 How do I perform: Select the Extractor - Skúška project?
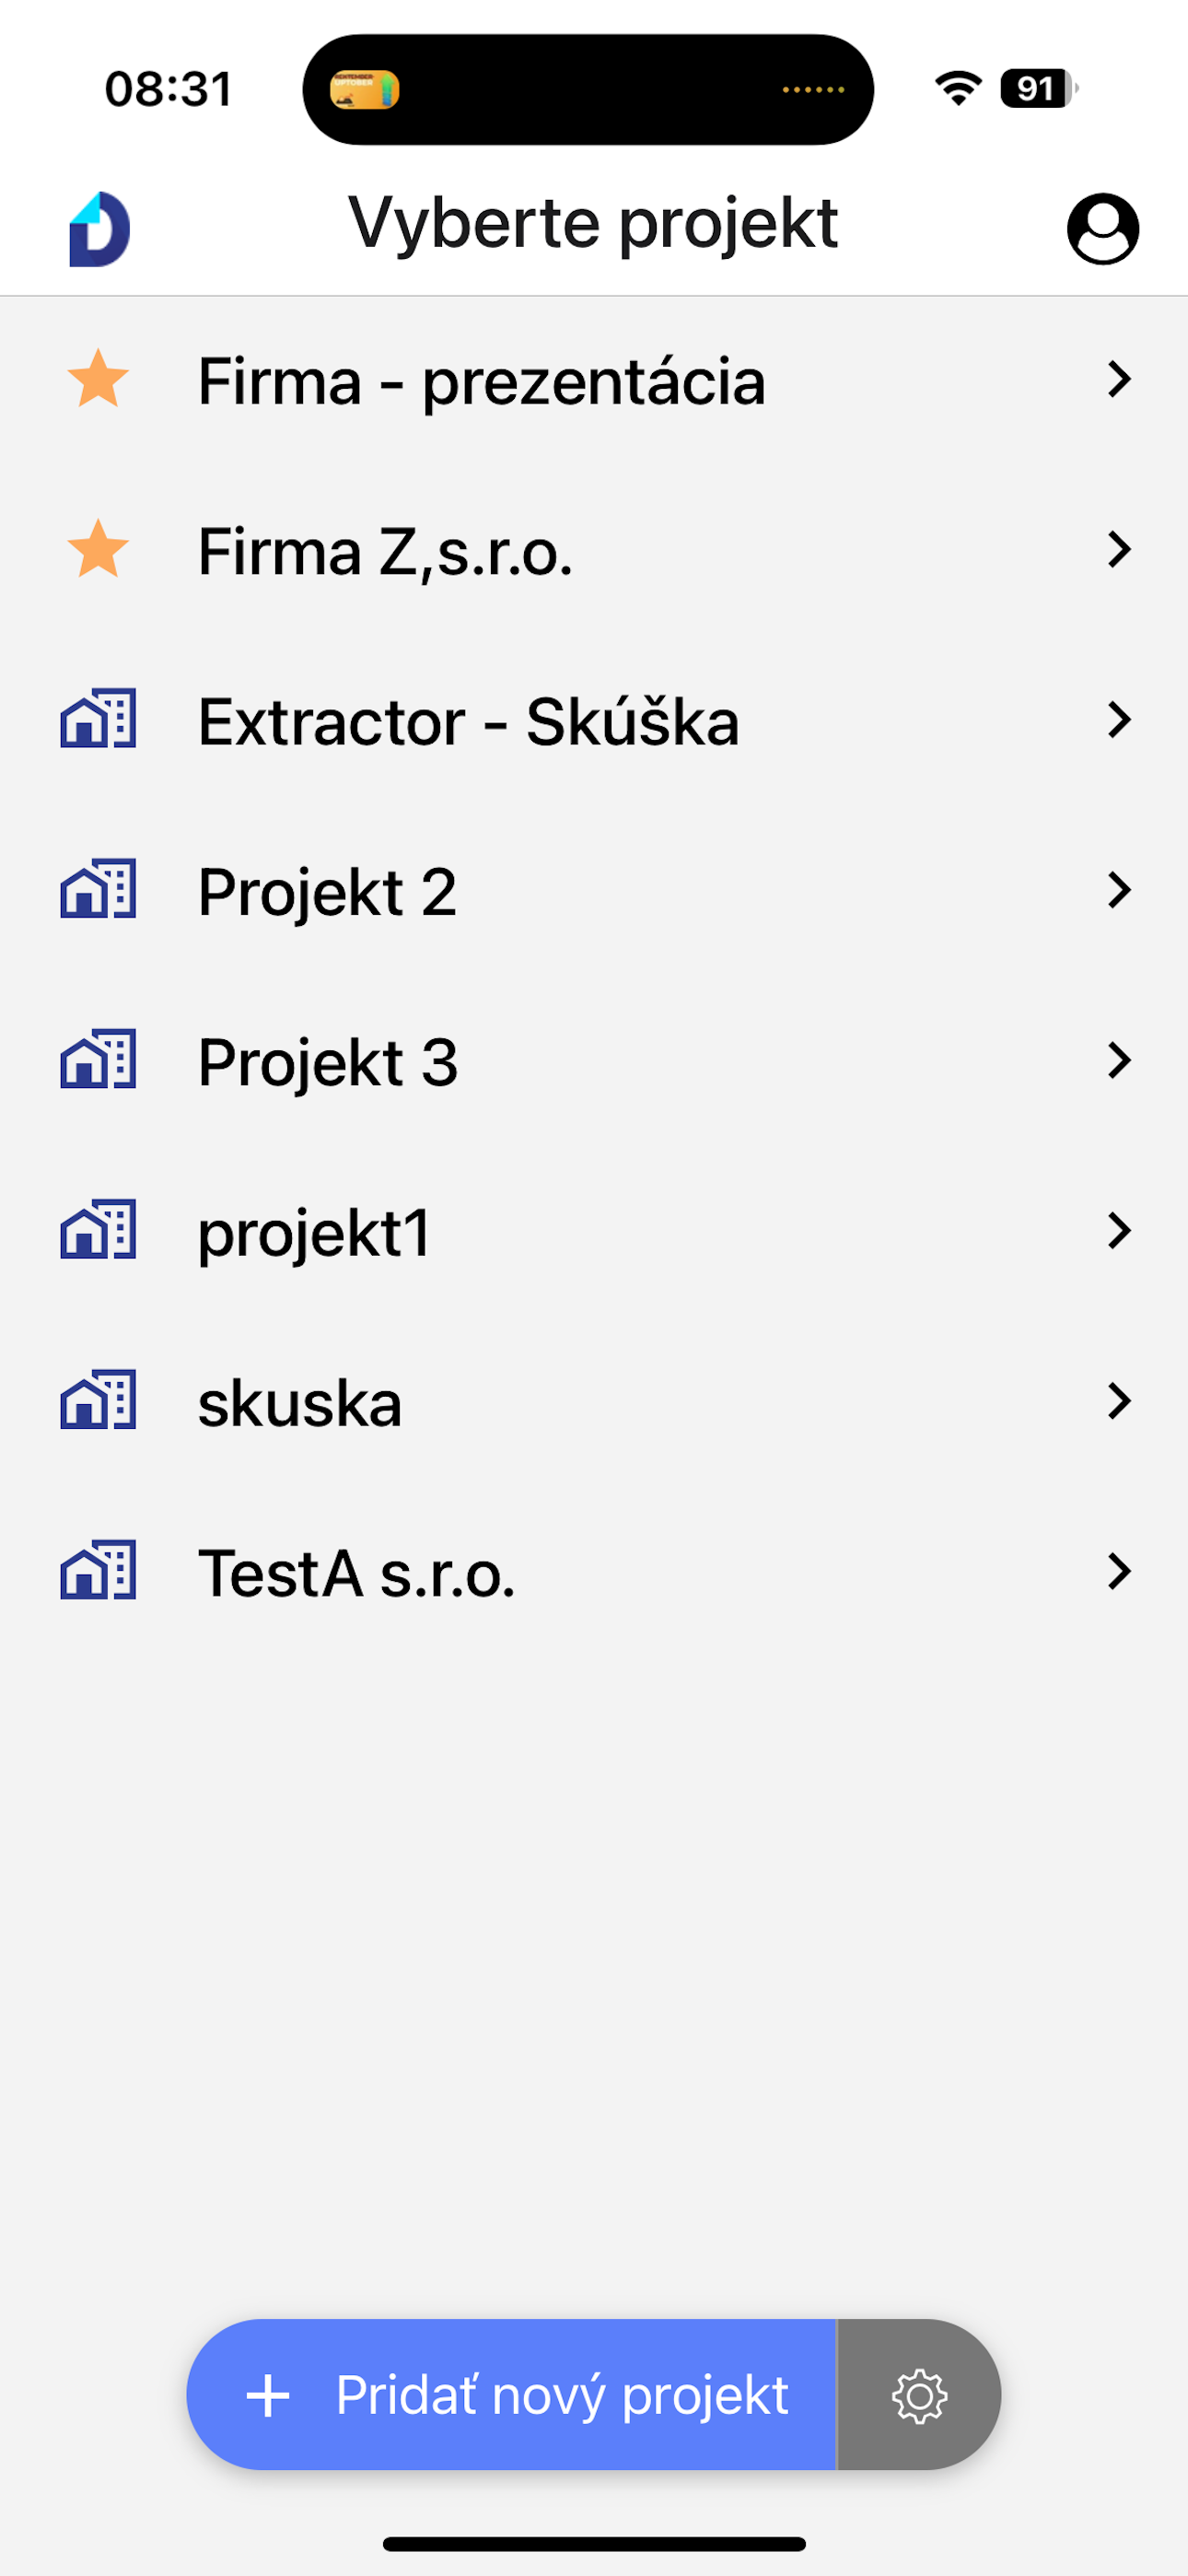[594, 720]
